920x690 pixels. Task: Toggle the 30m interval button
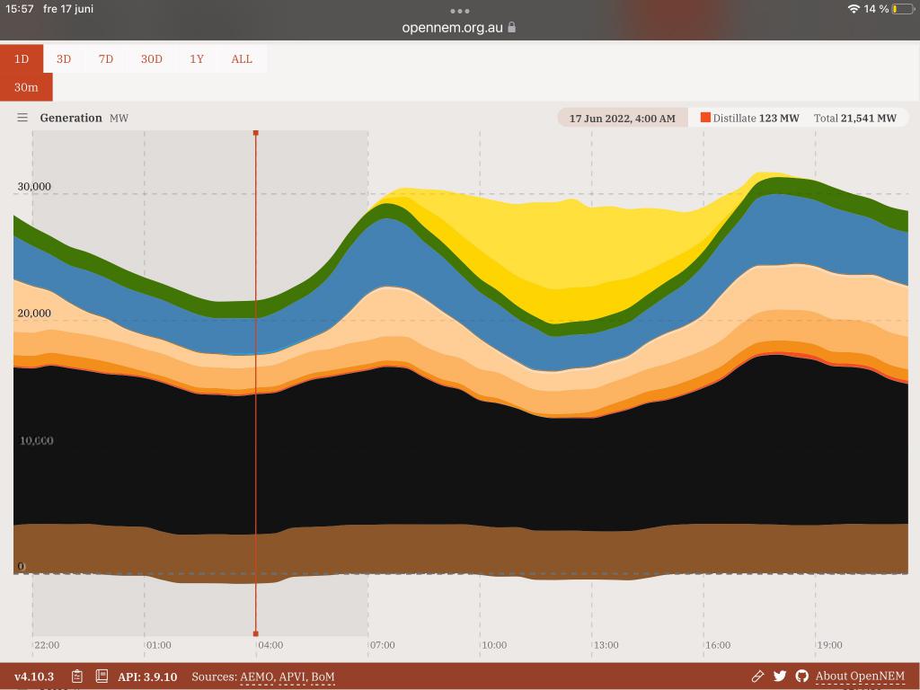pos(26,87)
